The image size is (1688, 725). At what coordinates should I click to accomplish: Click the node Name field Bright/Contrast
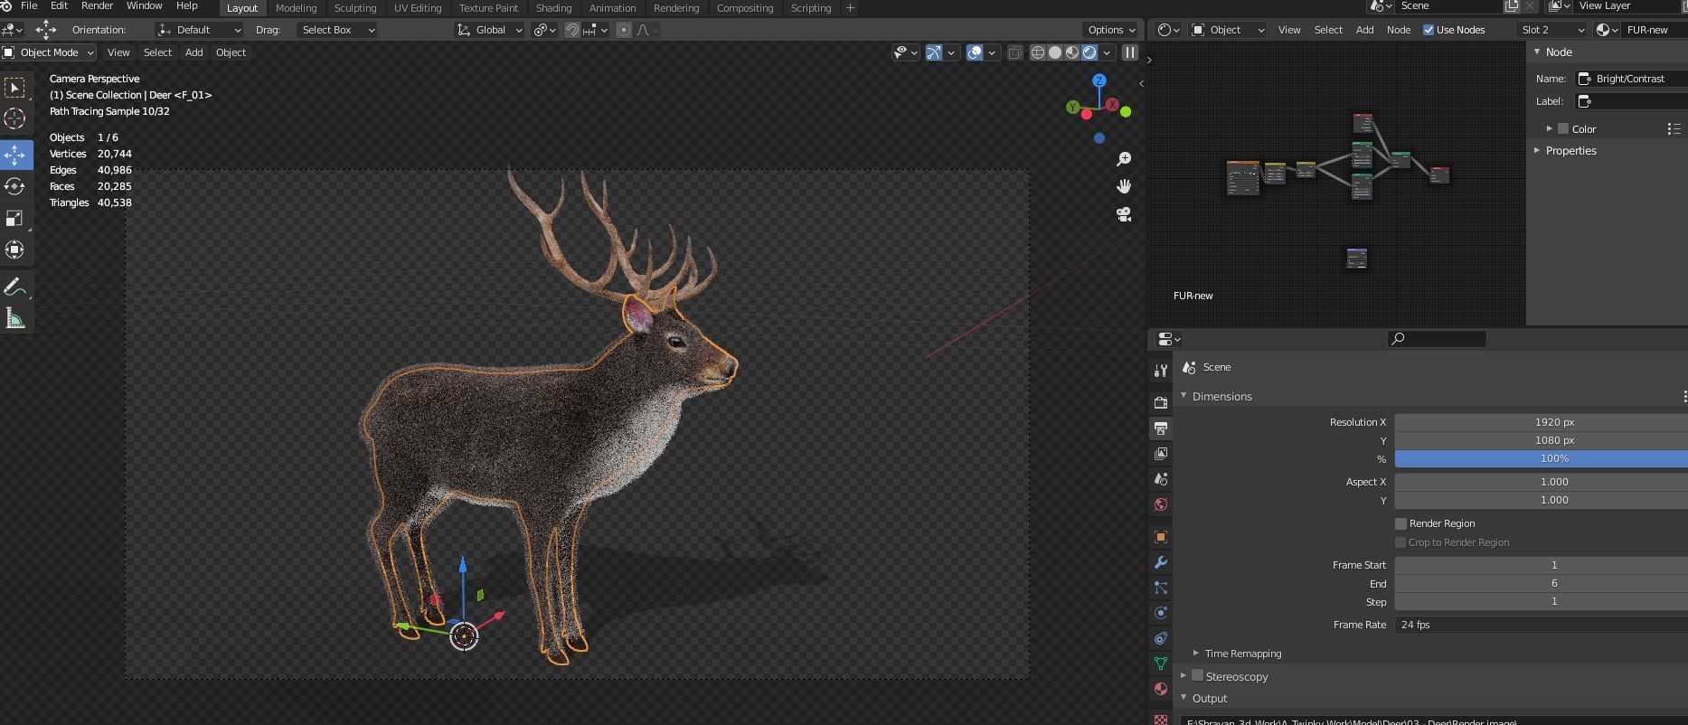1631,79
